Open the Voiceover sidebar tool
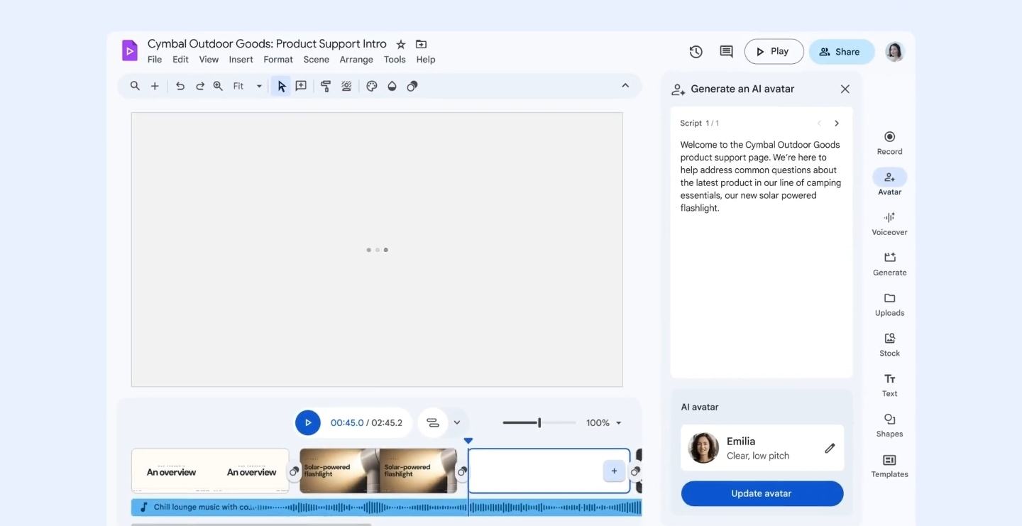 pos(889,223)
